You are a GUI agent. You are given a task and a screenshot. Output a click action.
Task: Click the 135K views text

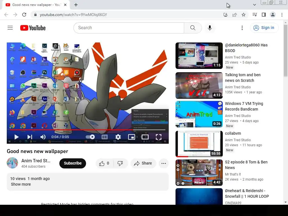pyautogui.click(x=233, y=92)
